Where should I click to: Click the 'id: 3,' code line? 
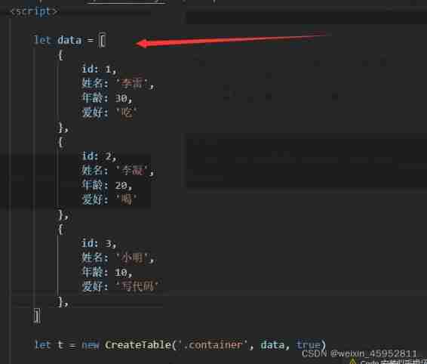click(x=99, y=243)
